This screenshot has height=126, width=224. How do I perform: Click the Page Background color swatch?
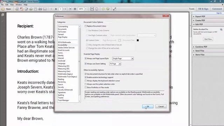coord(120,40)
